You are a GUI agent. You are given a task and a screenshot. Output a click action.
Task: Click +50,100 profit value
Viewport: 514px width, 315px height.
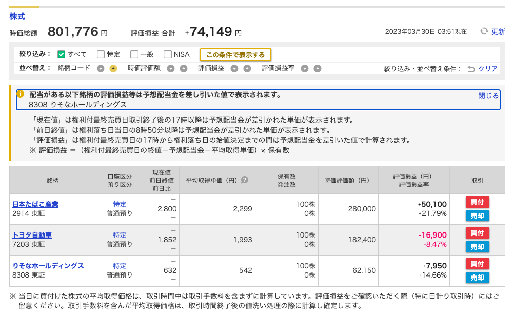point(432,204)
